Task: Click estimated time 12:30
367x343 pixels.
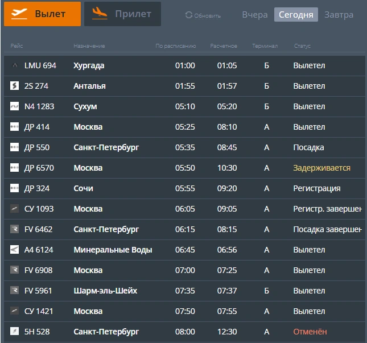Action: (227, 332)
